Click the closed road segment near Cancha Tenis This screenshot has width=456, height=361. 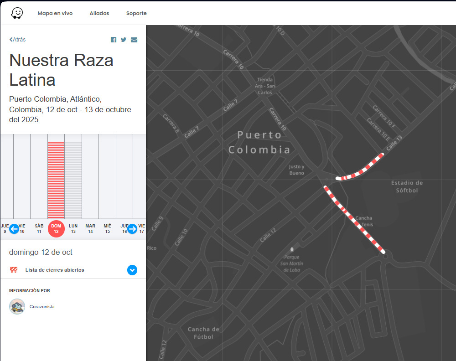point(355,220)
